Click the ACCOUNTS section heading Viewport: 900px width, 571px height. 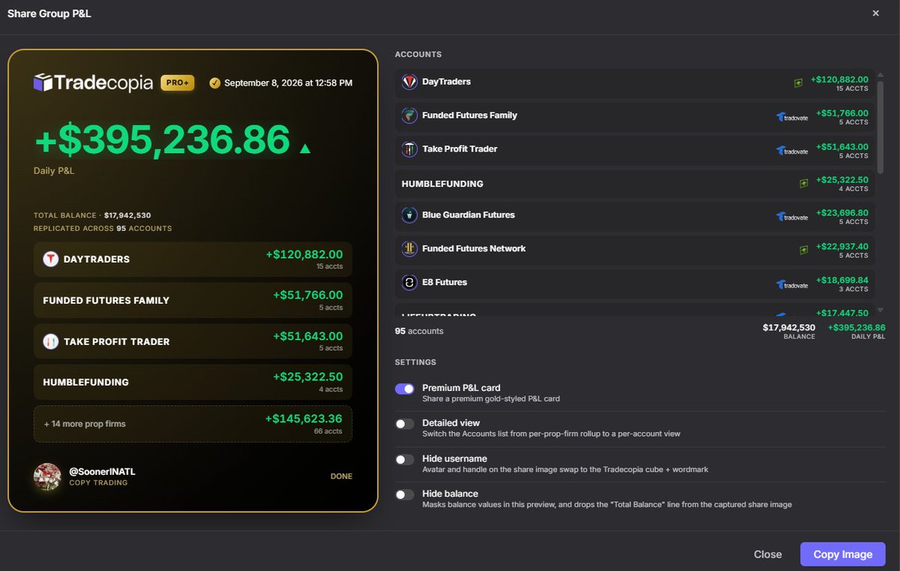point(418,55)
